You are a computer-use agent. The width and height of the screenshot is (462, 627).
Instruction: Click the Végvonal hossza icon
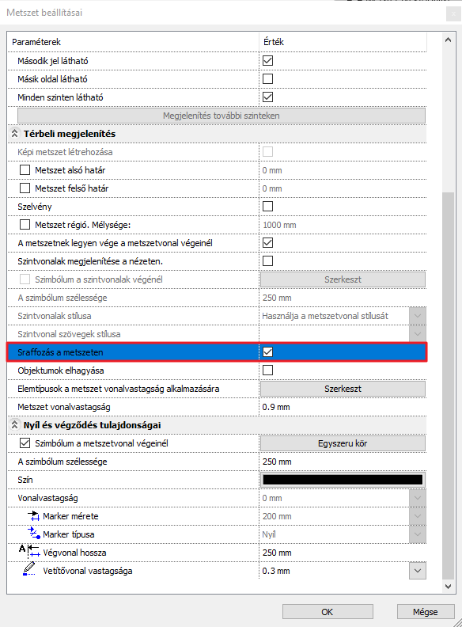(29, 552)
